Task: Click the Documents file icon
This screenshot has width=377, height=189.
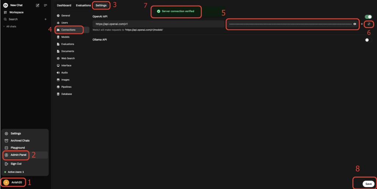Action: [x=58, y=51]
